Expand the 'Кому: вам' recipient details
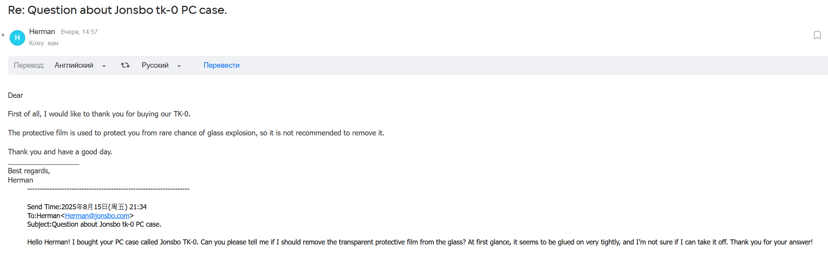The image size is (828, 258). [x=44, y=43]
